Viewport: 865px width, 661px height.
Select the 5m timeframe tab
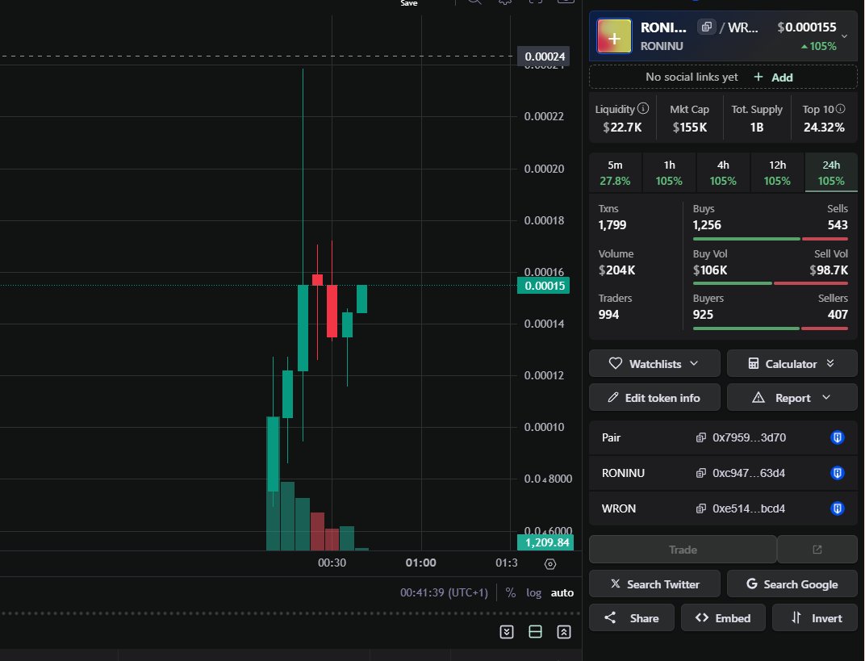[x=615, y=173]
